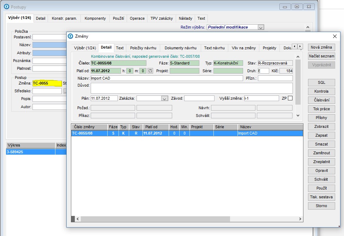Click the Závod input field
This screenshot has height=236, width=344.
[x=199, y=98]
